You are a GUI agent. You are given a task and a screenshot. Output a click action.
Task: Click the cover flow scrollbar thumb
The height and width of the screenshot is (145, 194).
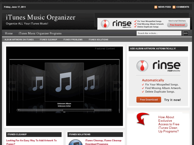tap(78, 110)
